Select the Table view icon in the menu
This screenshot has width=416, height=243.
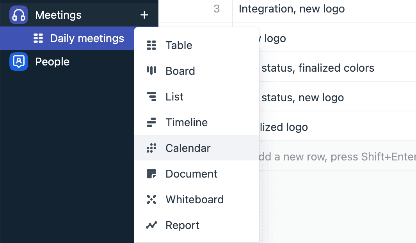(152, 45)
